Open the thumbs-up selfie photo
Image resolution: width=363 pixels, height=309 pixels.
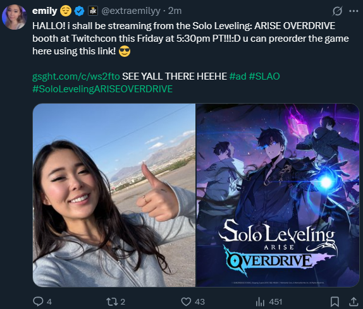click(114, 195)
